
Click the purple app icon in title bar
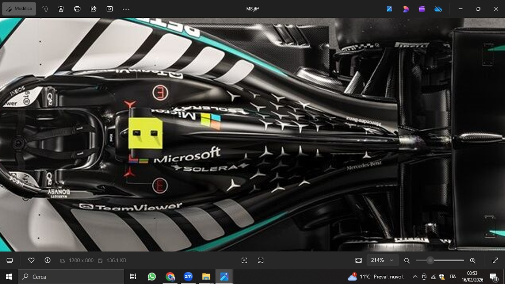tap(422, 9)
